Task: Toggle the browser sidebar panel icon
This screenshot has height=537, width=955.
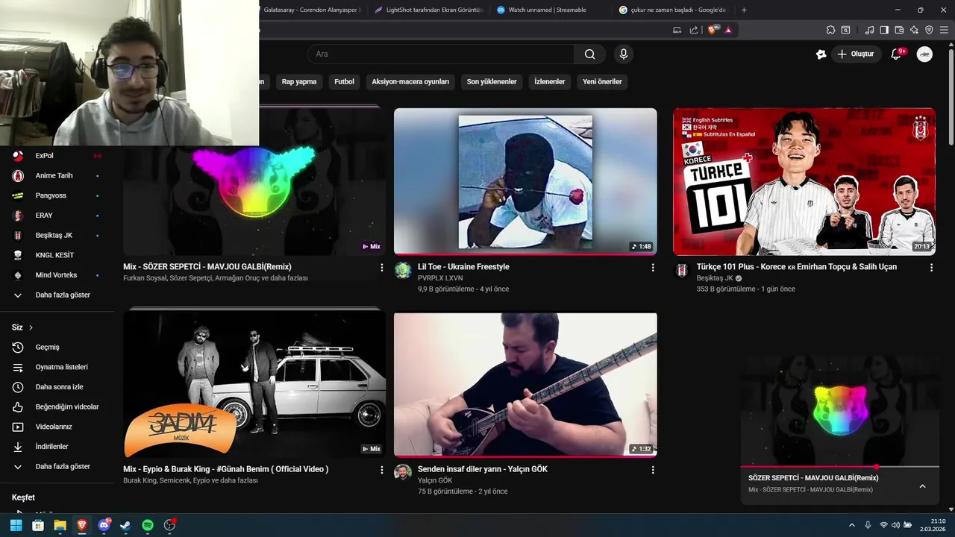Action: pos(884,30)
